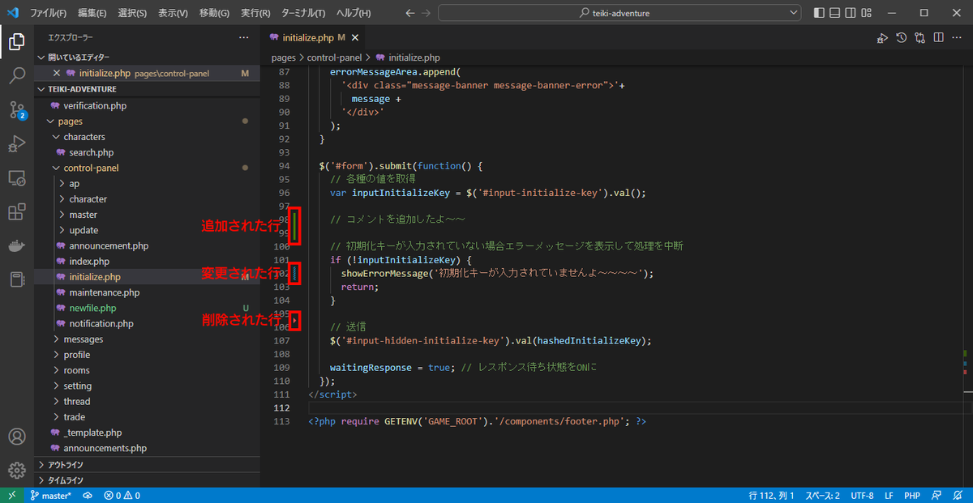
Task: Click master* branch in status bar
Action: 50,495
